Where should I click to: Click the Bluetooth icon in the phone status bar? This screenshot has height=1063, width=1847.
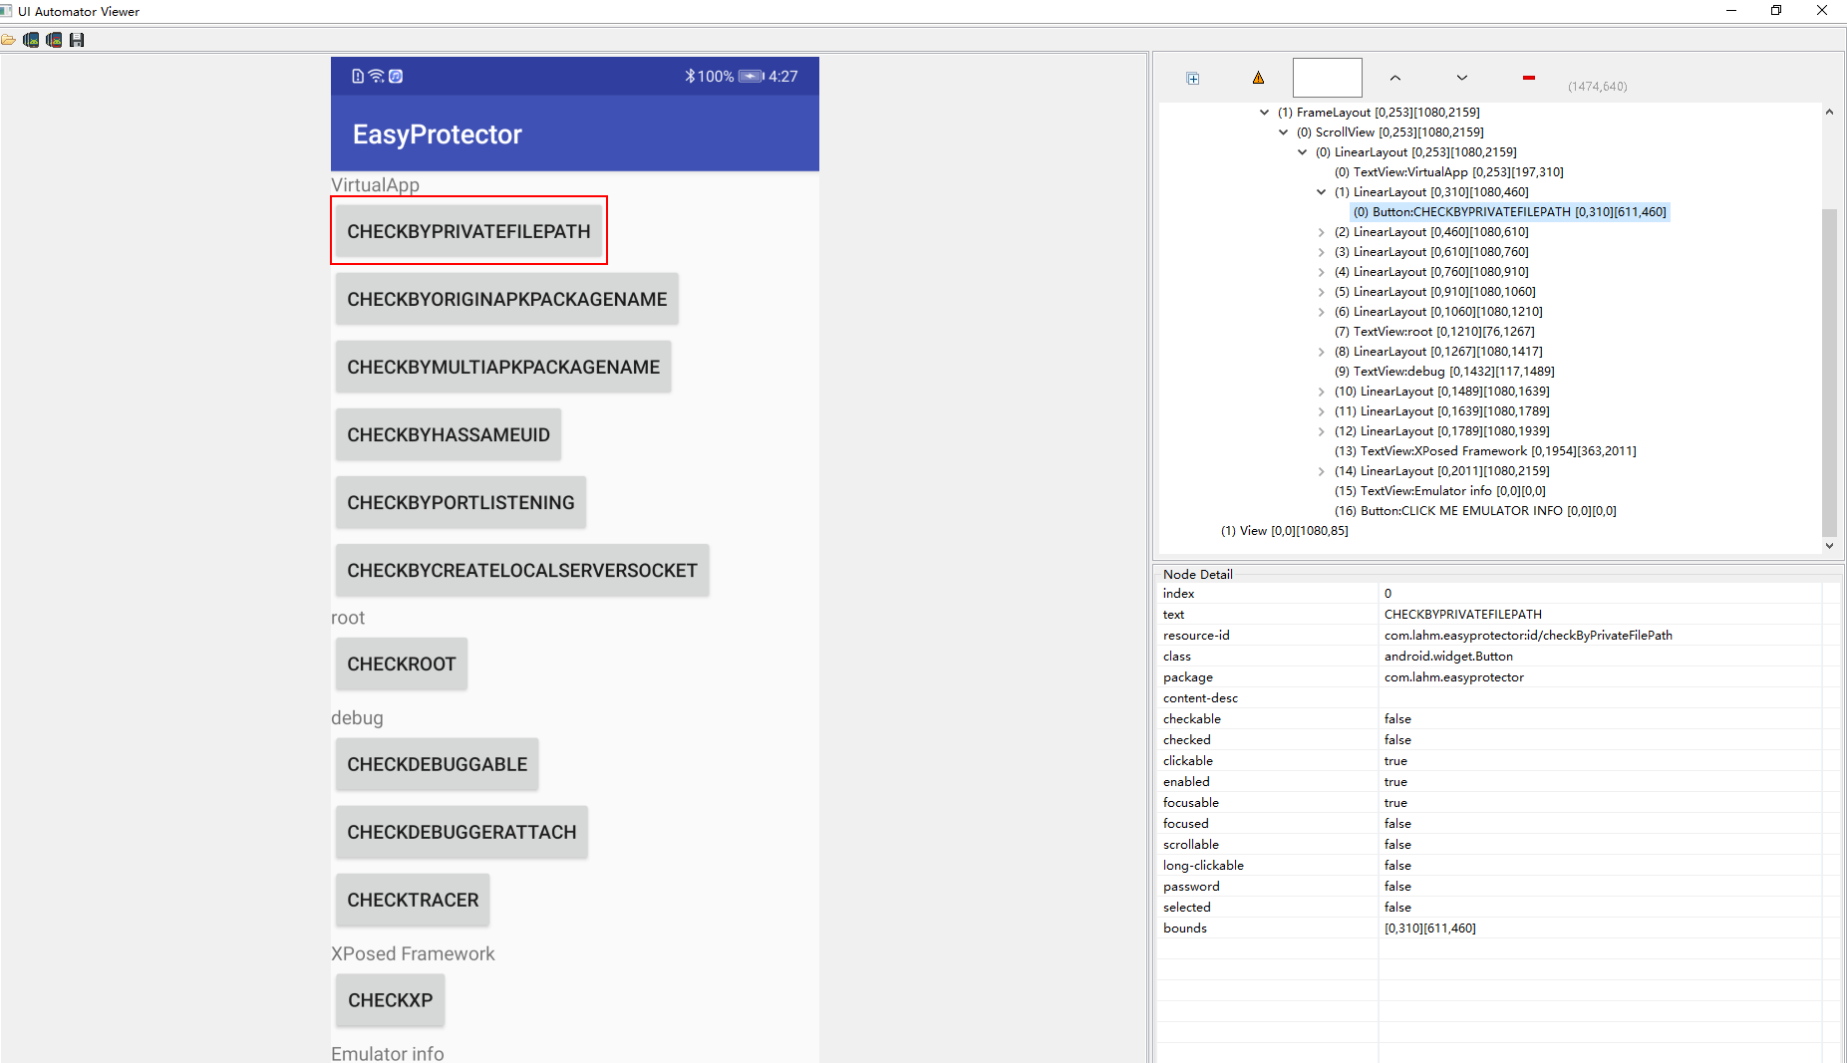coord(690,76)
